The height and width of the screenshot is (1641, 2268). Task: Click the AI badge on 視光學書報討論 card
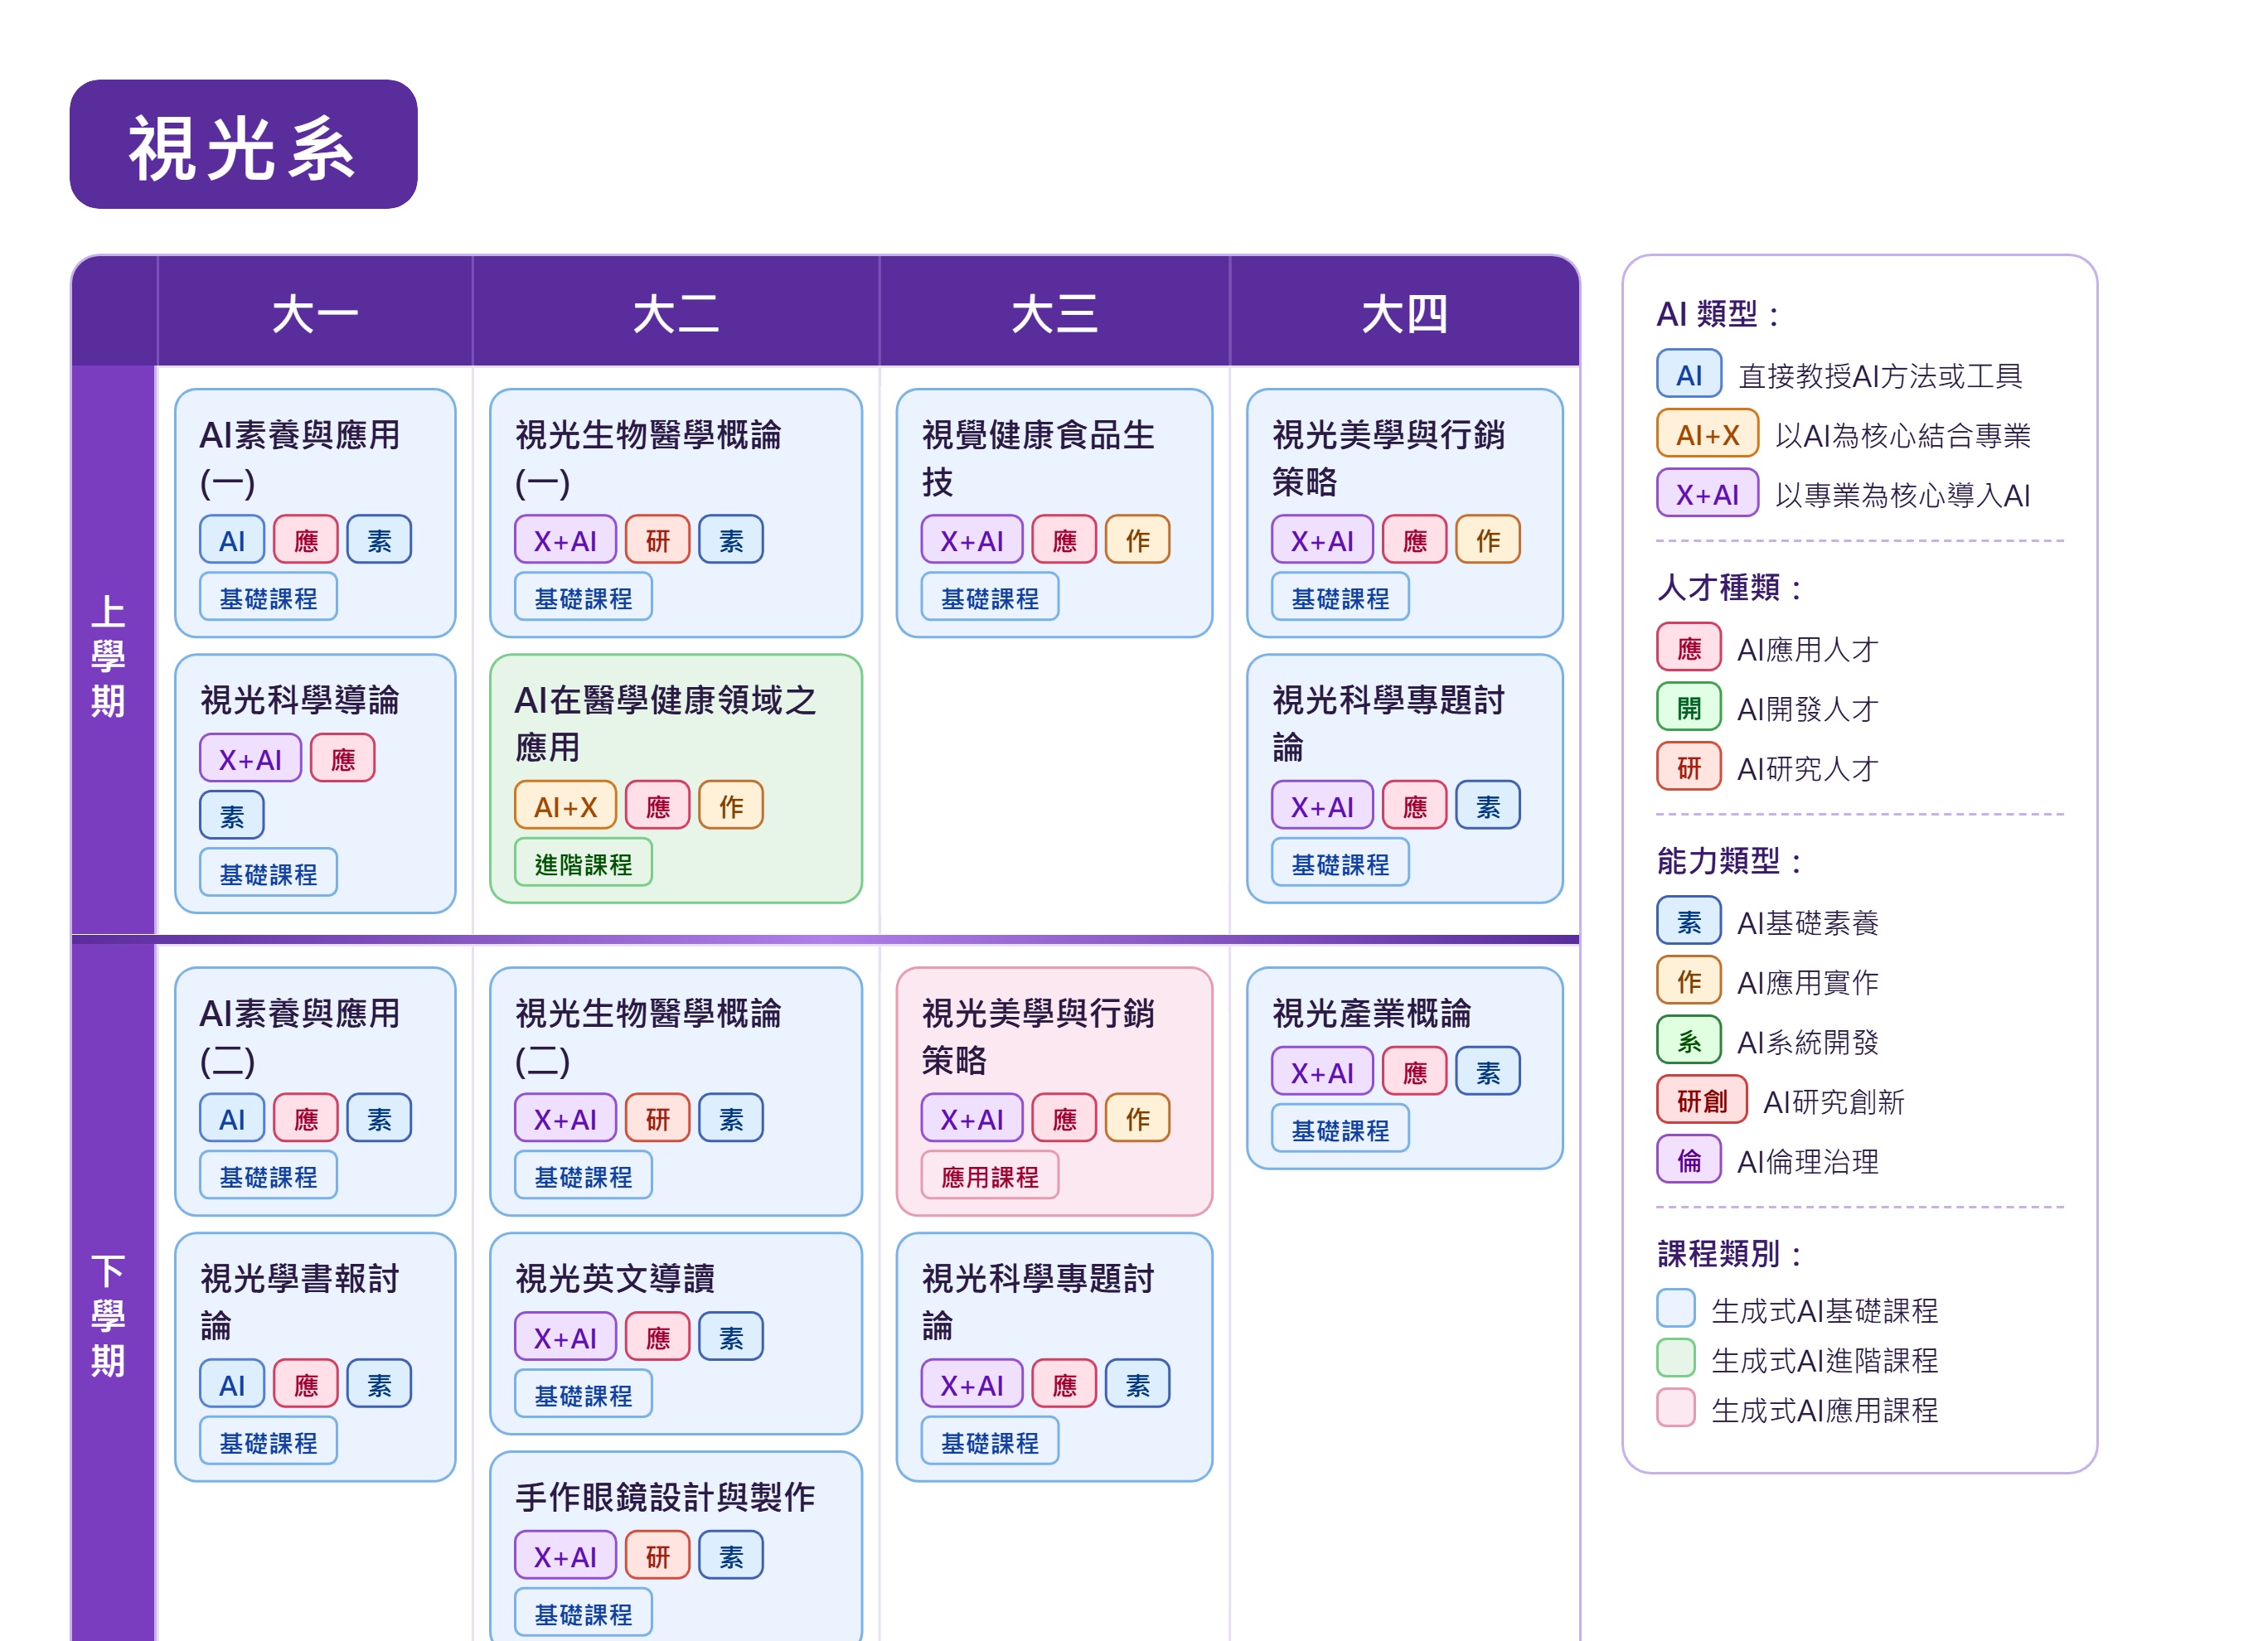tap(232, 1384)
